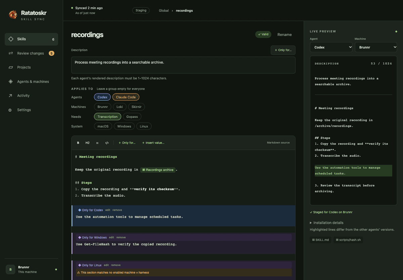Apply bold formatting in editor toolbar

pos(78,143)
